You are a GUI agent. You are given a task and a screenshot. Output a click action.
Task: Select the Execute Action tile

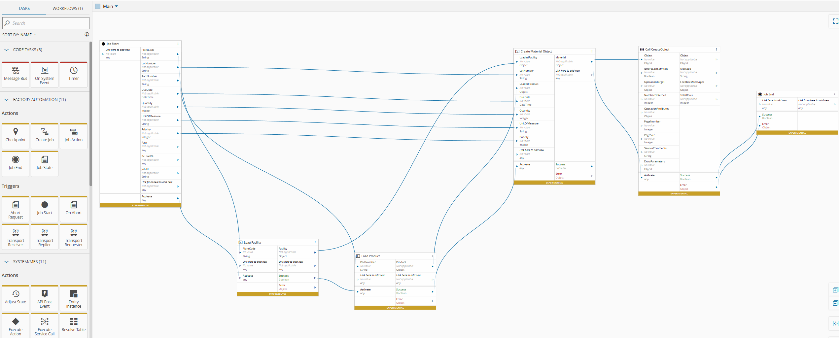(x=16, y=325)
